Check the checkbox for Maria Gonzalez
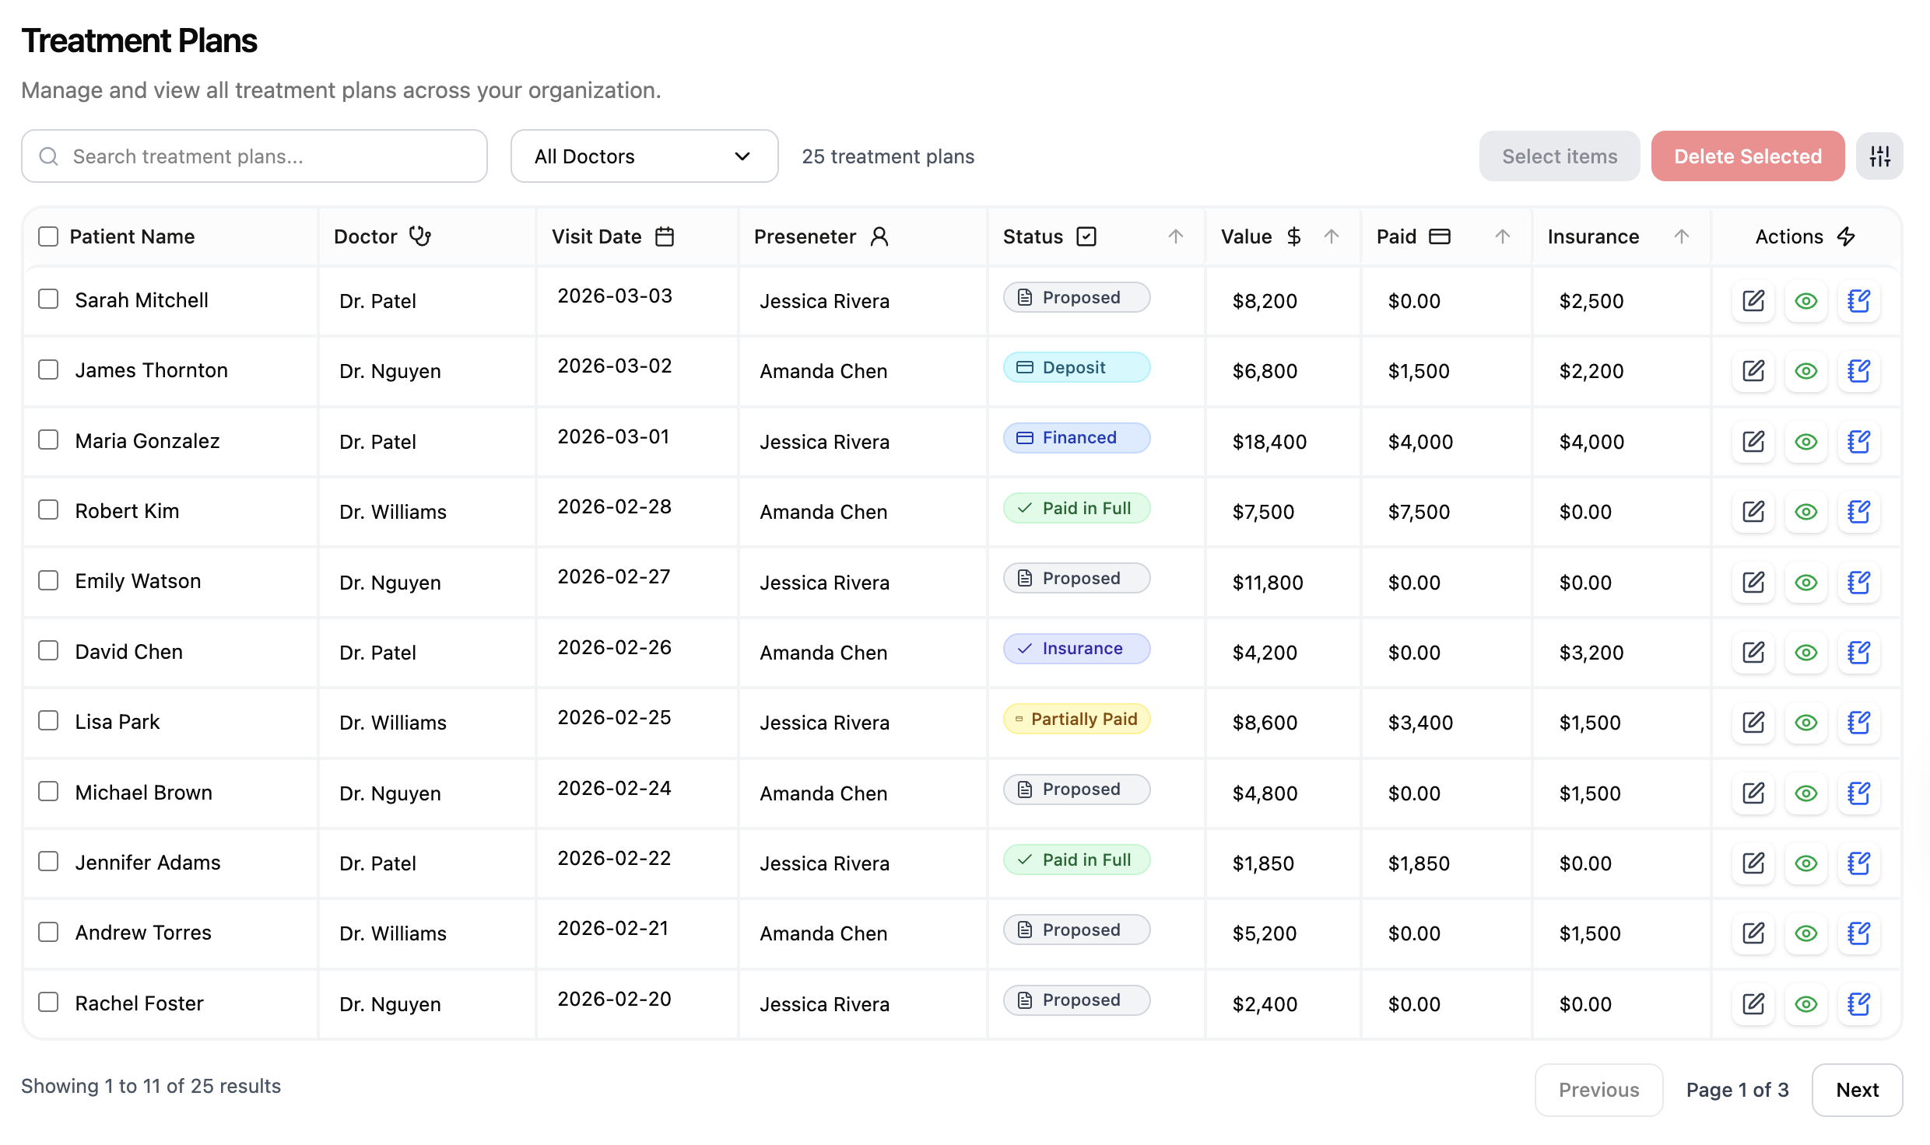The image size is (1930, 1145). (47, 439)
